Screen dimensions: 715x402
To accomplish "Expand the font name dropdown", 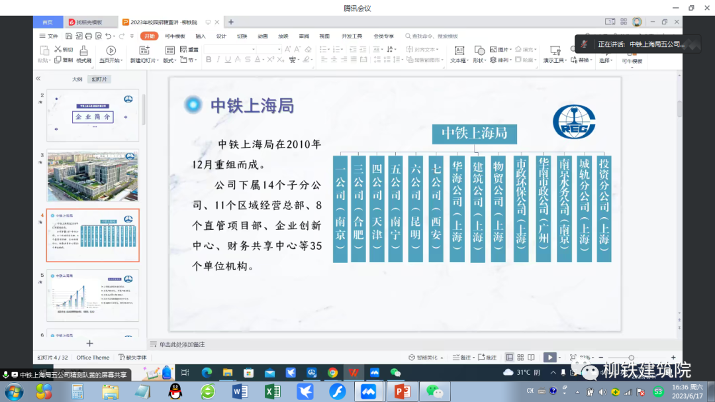I will (x=253, y=50).
